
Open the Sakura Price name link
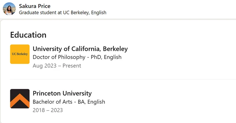[x=35, y=6]
